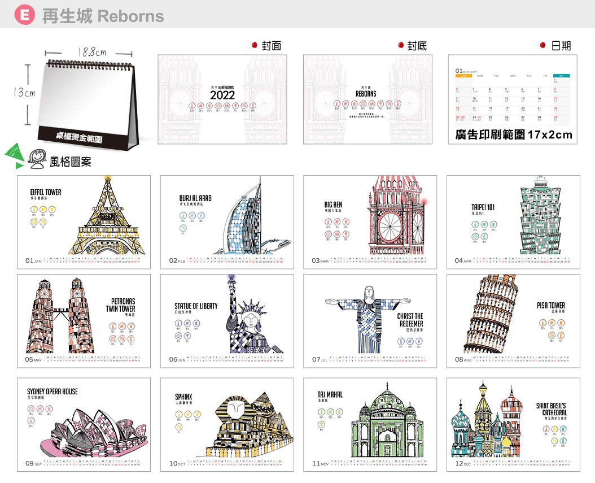
Task: Click the red dot beside 封底
Action: tap(401, 45)
